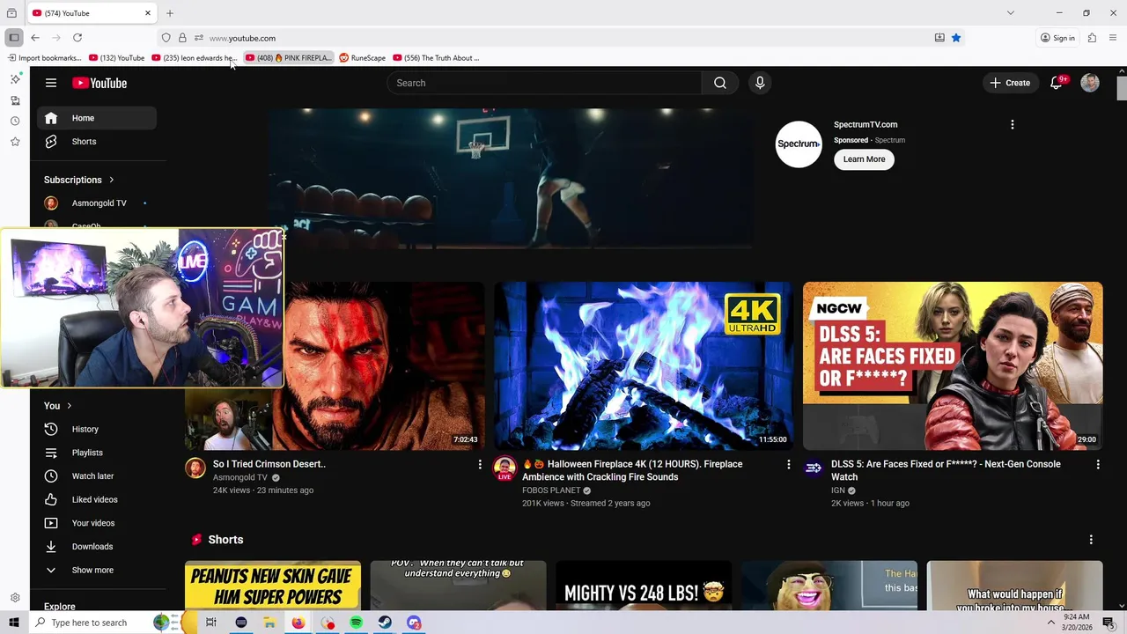Viewport: 1127px width, 634px height.
Task: Open the Halloween Fireplace 4K thumbnail
Action: pos(644,365)
